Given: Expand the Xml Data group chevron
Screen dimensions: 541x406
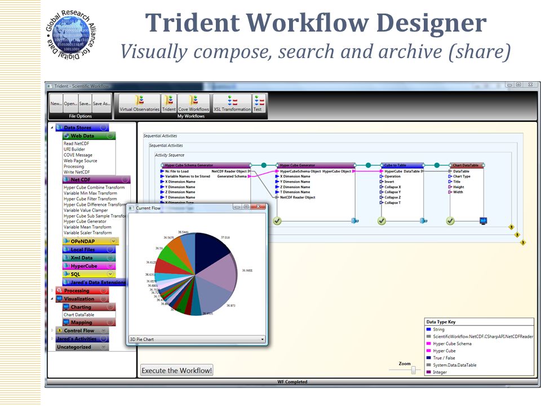Looking at the screenshot, I should tap(110, 258).
